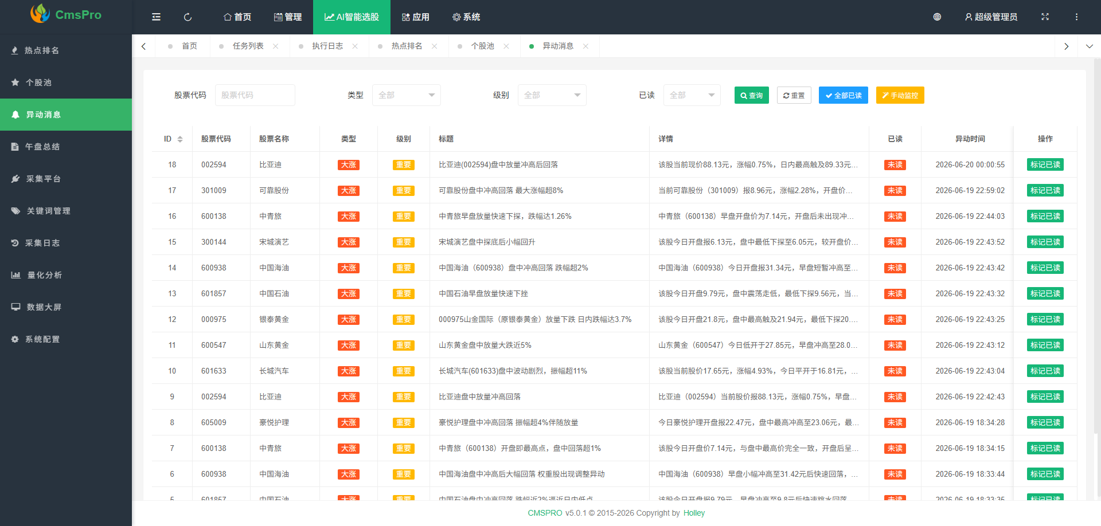Select 异动消息 in the sidebar
The width and height of the screenshot is (1101, 526).
pos(66,115)
